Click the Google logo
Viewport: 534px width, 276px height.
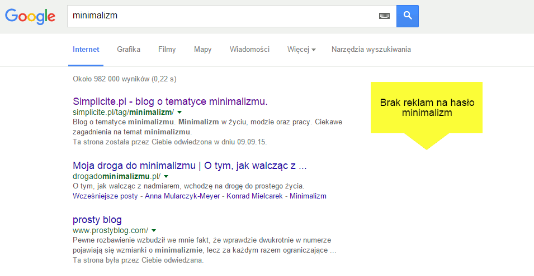(x=30, y=16)
